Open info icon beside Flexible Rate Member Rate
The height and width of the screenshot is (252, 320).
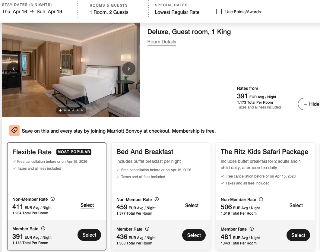43,228
